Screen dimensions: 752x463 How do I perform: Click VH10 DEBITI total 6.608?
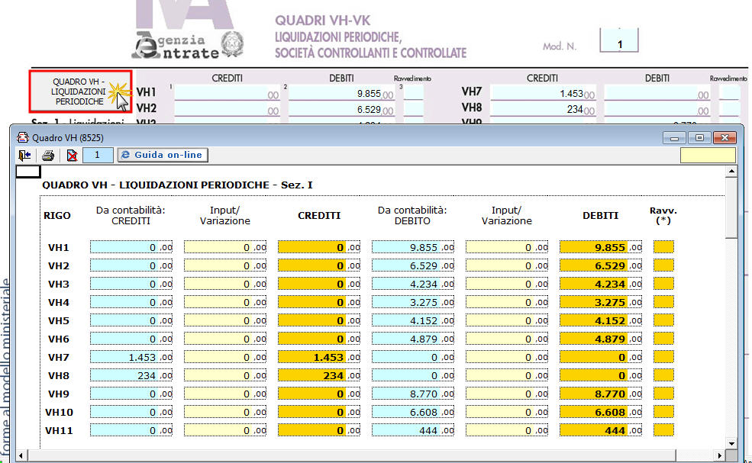pos(600,412)
